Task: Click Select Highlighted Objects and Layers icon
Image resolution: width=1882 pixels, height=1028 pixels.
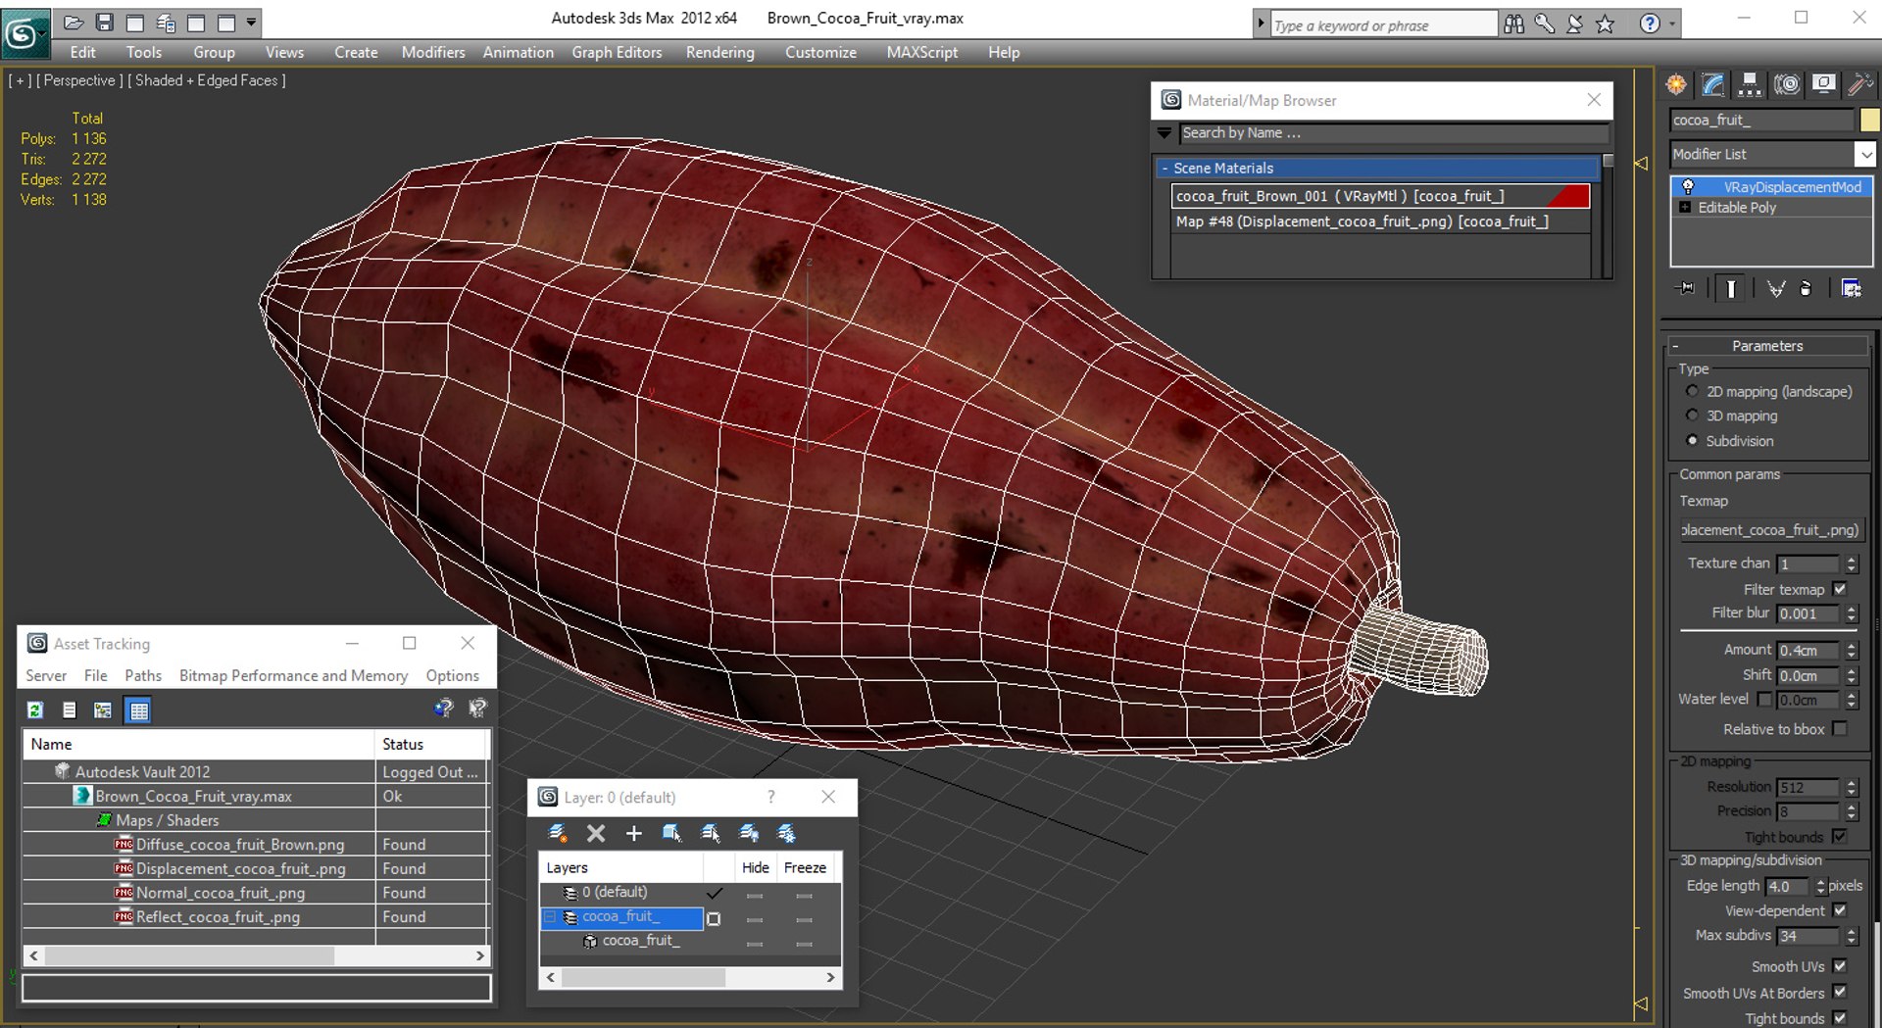Action: 671,833
